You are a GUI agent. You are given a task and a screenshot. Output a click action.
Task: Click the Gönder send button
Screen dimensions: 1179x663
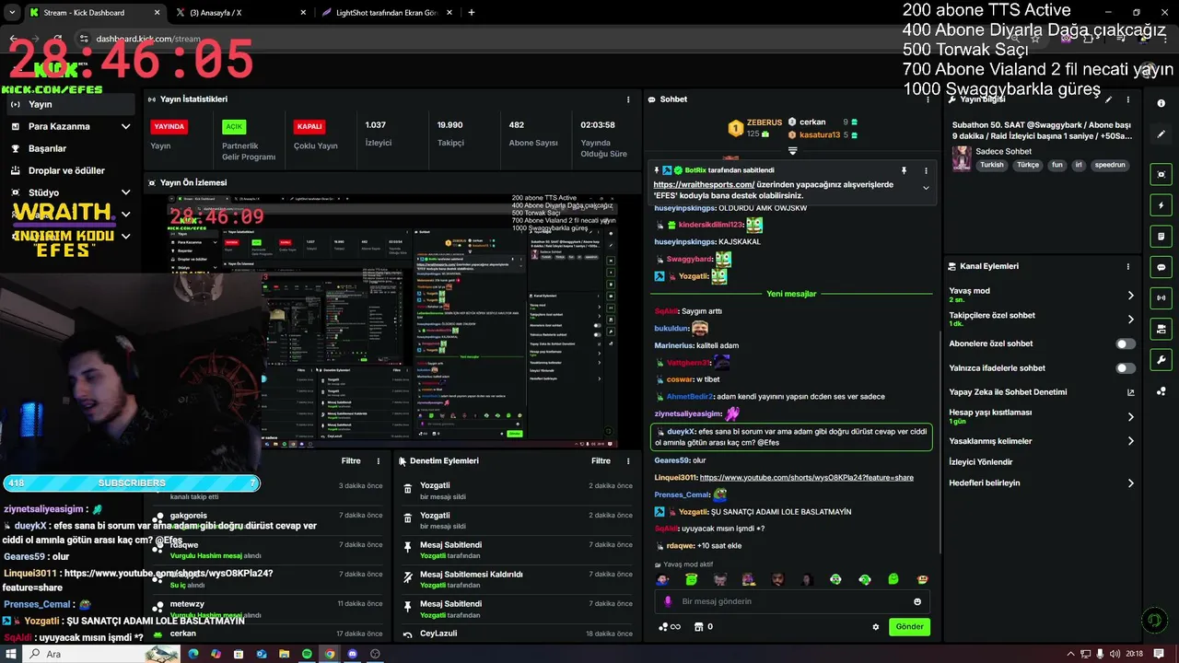tap(909, 627)
